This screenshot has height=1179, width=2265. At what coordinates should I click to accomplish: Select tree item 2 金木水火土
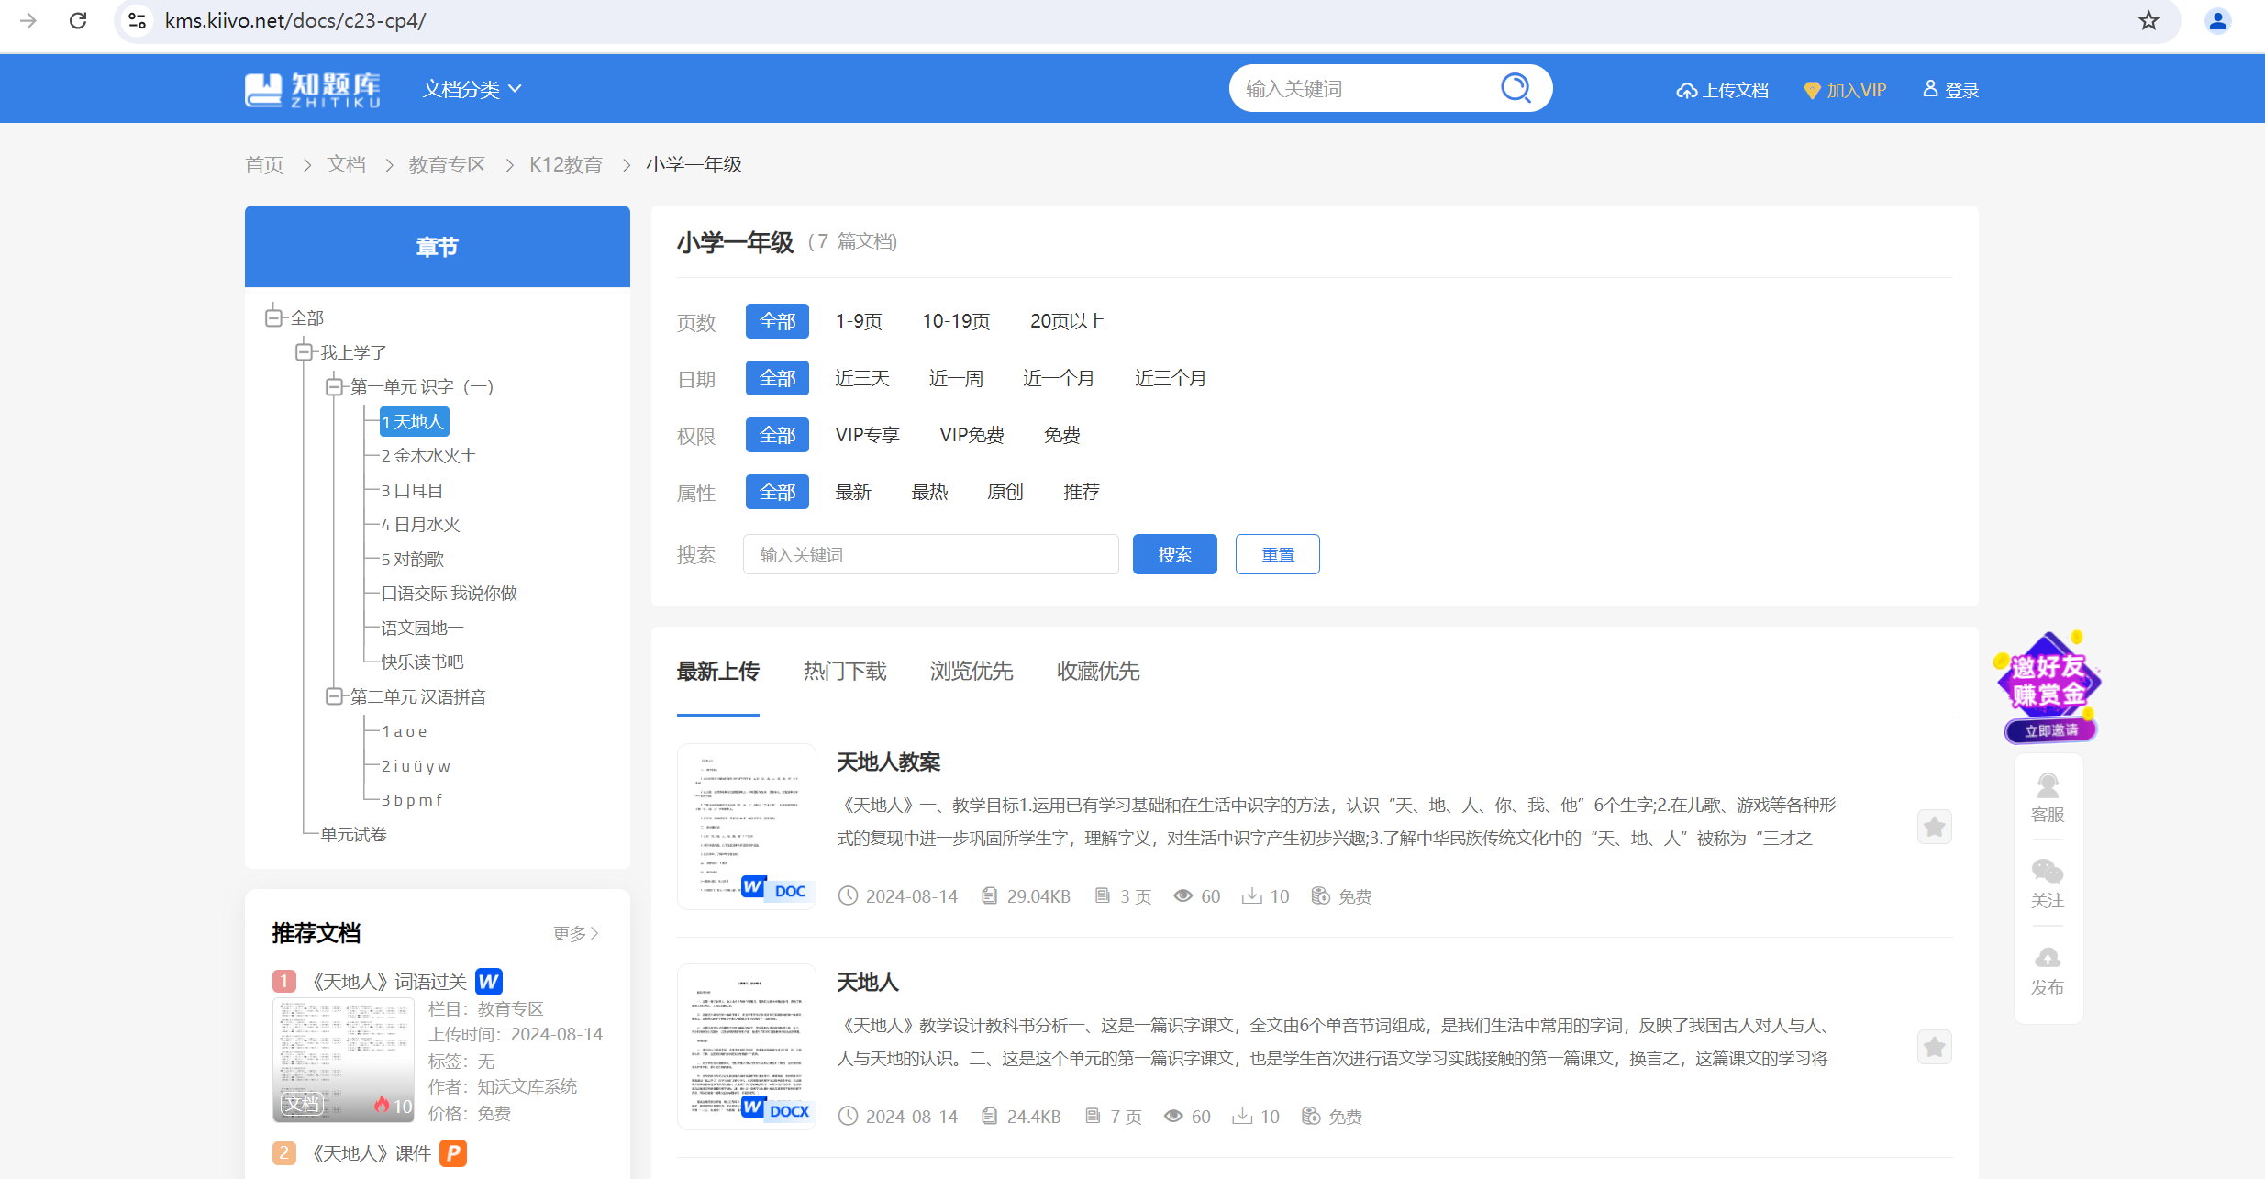pyautogui.click(x=428, y=456)
